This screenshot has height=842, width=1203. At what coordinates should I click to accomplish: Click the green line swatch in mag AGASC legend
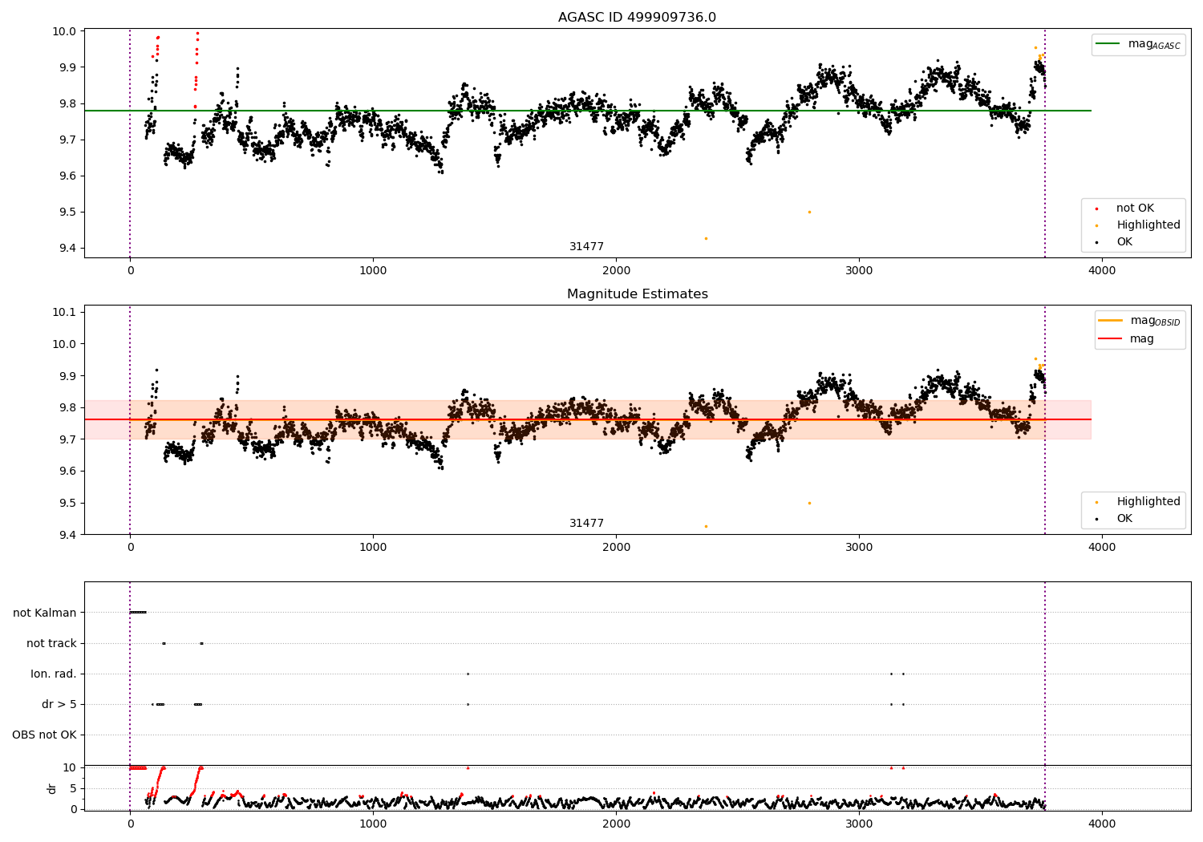(1108, 44)
